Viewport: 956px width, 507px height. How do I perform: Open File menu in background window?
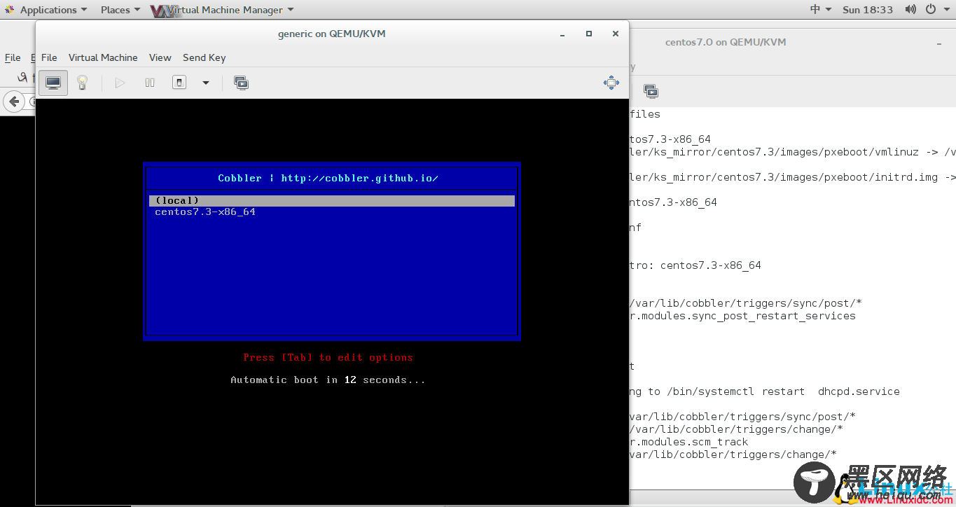[13, 57]
